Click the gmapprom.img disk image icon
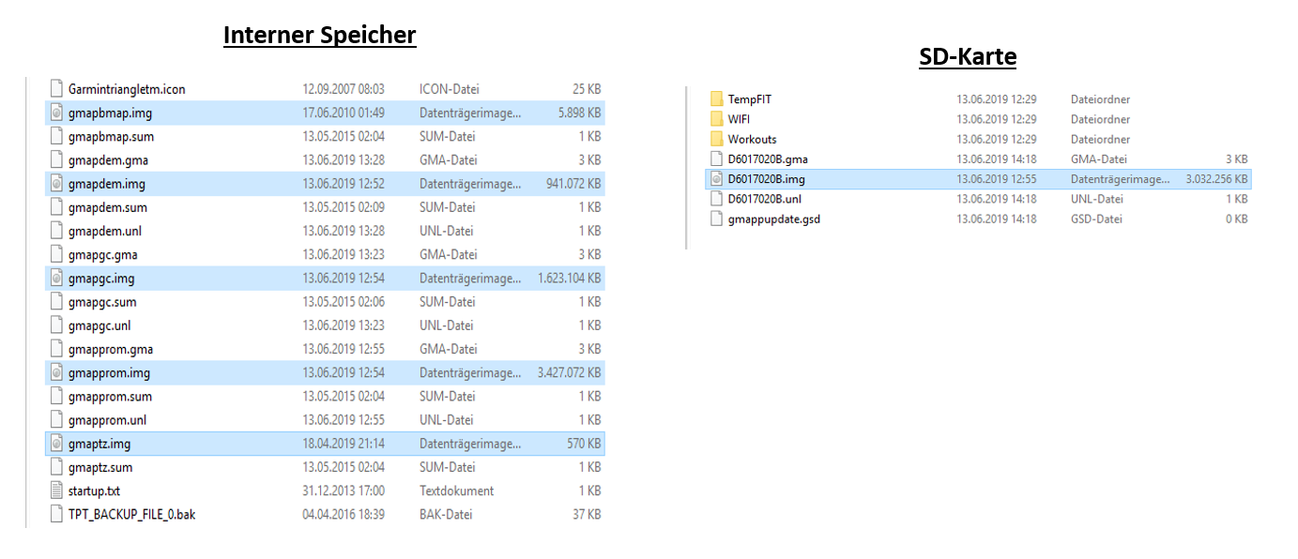Viewport: 1298px width, 559px height. (x=56, y=373)
